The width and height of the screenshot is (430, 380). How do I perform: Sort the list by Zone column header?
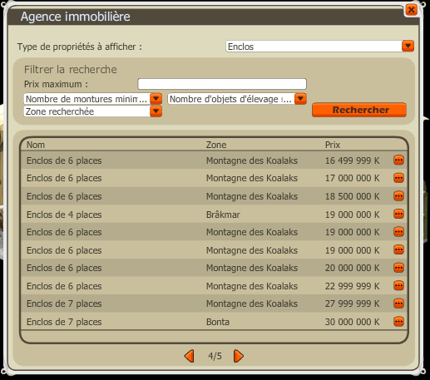click(216, 145)
